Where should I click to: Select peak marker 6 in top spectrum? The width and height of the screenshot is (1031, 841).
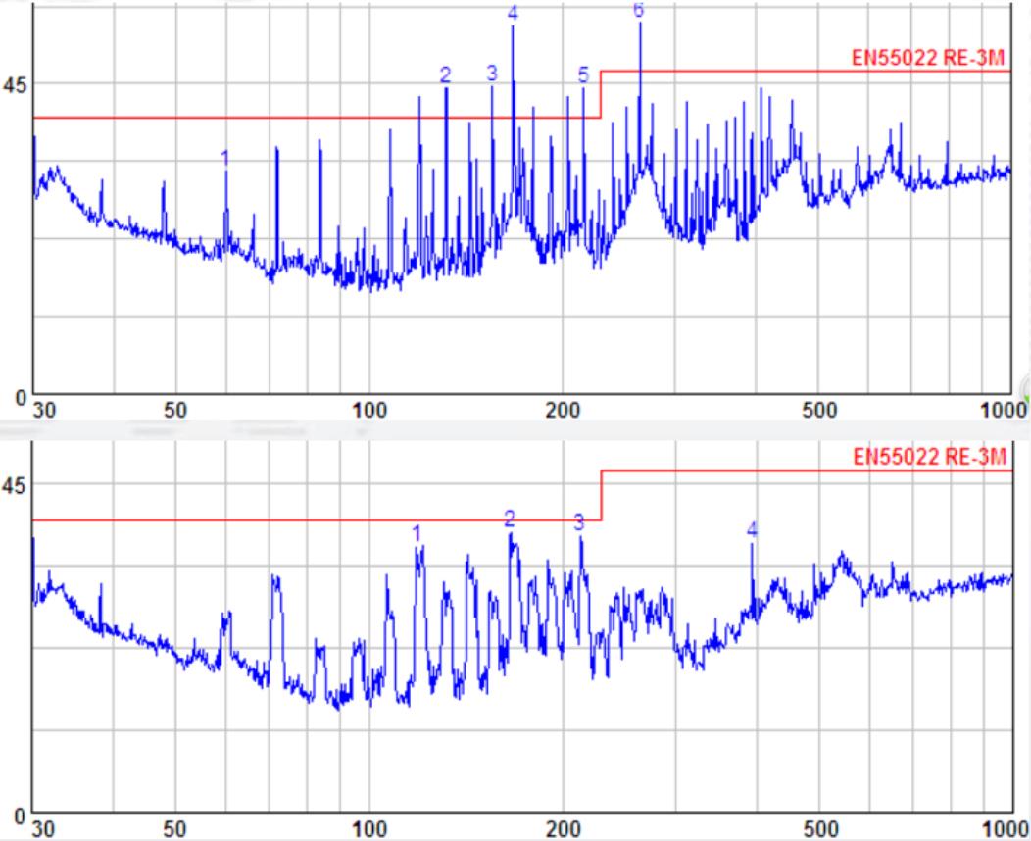[x=639, y=11]
